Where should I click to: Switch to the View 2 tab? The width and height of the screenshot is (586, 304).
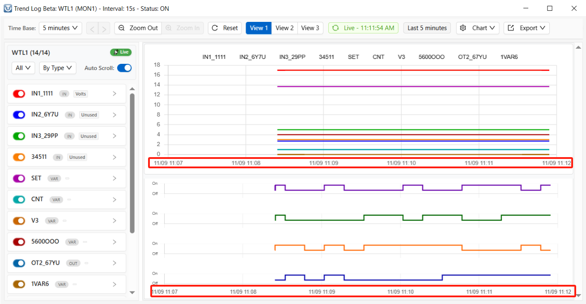click(x=285, y=28)
